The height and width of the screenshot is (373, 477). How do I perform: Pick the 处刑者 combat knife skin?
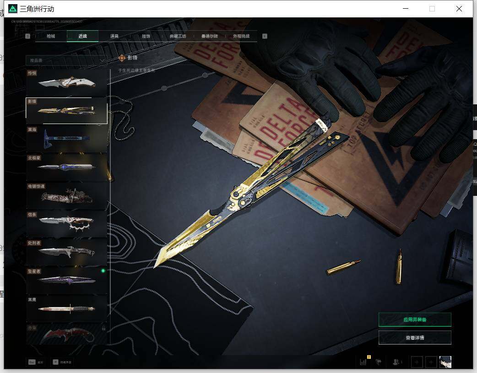[66, 252]
